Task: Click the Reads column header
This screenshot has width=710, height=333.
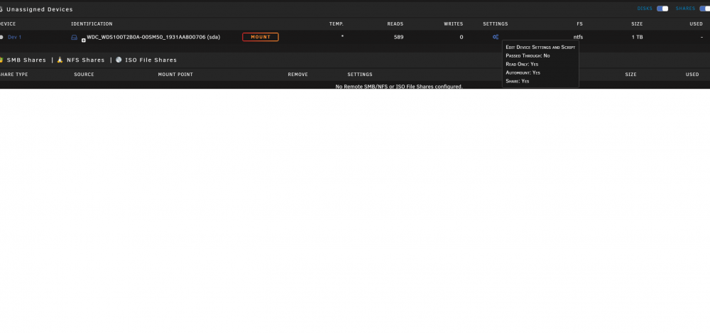Action: (395, 24)
